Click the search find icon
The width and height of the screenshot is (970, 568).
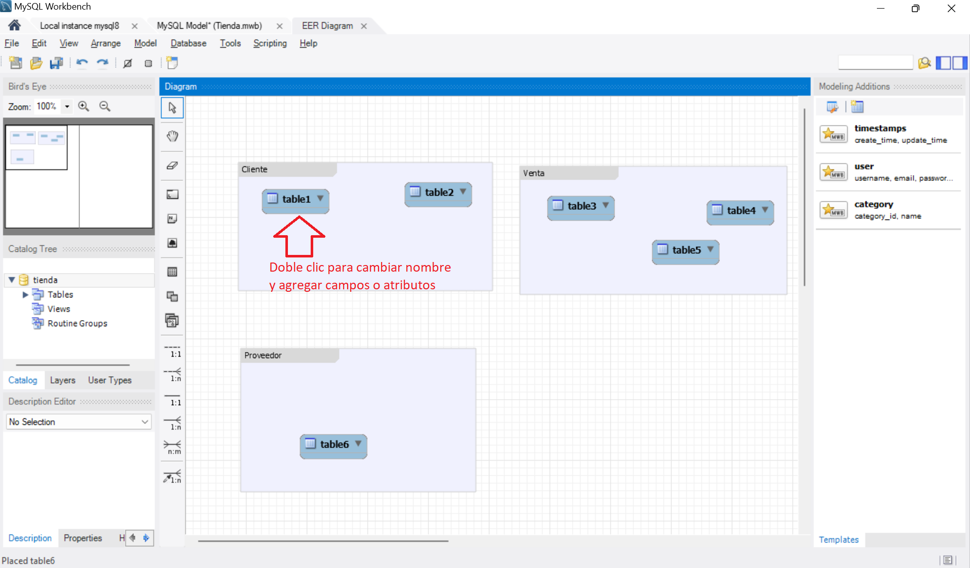pos(924,63)
